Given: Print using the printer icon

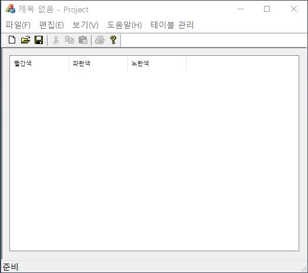Looking at the screenshot, I should 100,40.
